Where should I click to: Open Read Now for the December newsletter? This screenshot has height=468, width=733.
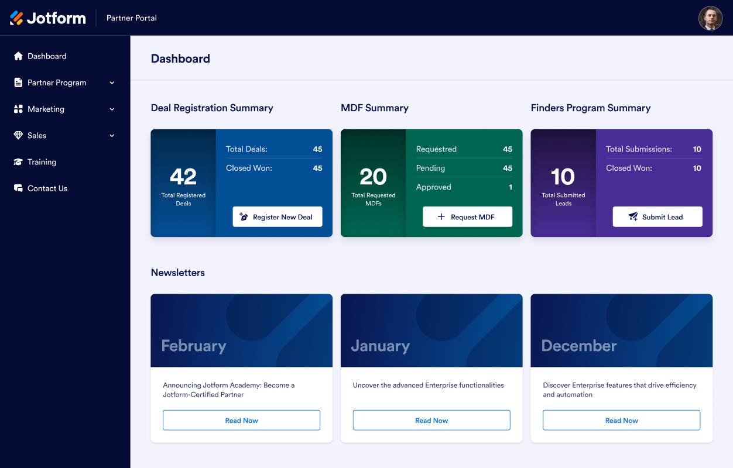click(621, 420)
